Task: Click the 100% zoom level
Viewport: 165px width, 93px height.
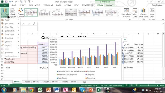Action: (162, 86)
